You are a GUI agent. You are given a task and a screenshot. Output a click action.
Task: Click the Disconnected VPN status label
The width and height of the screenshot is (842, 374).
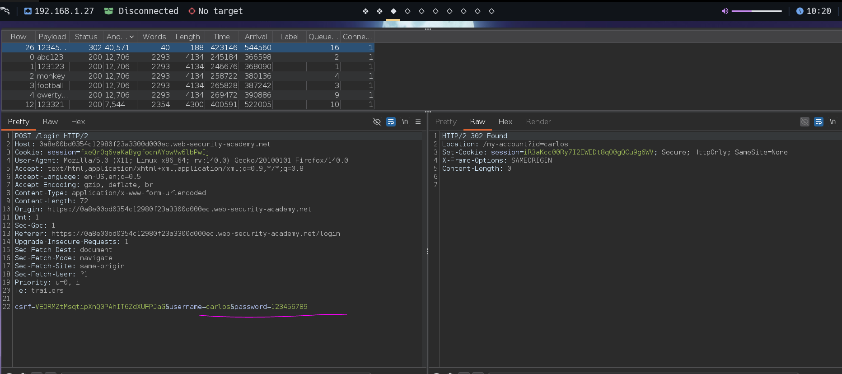(x=148, y=11)
